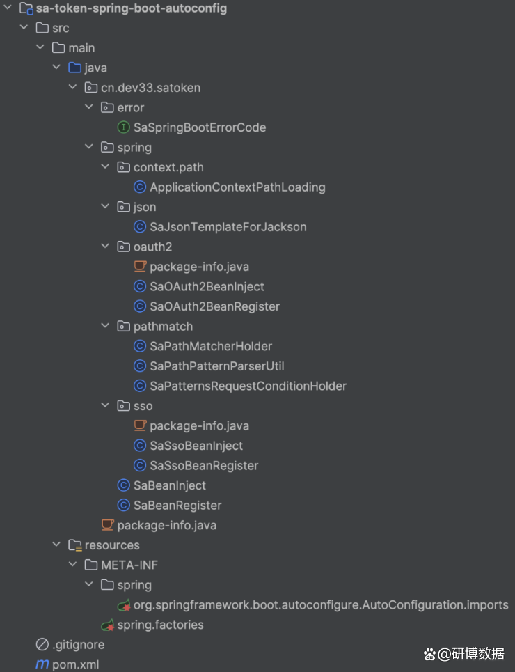Select the oauth2 package label
Image resolution: width=515 pixels, height=672 pixels.
[x=152, y=247]
